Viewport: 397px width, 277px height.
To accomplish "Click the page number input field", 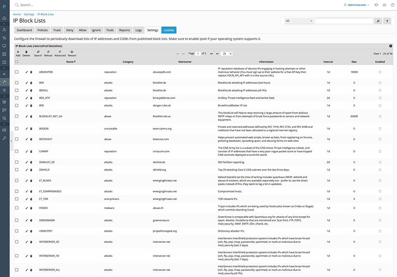I will [x=198, y=54].
